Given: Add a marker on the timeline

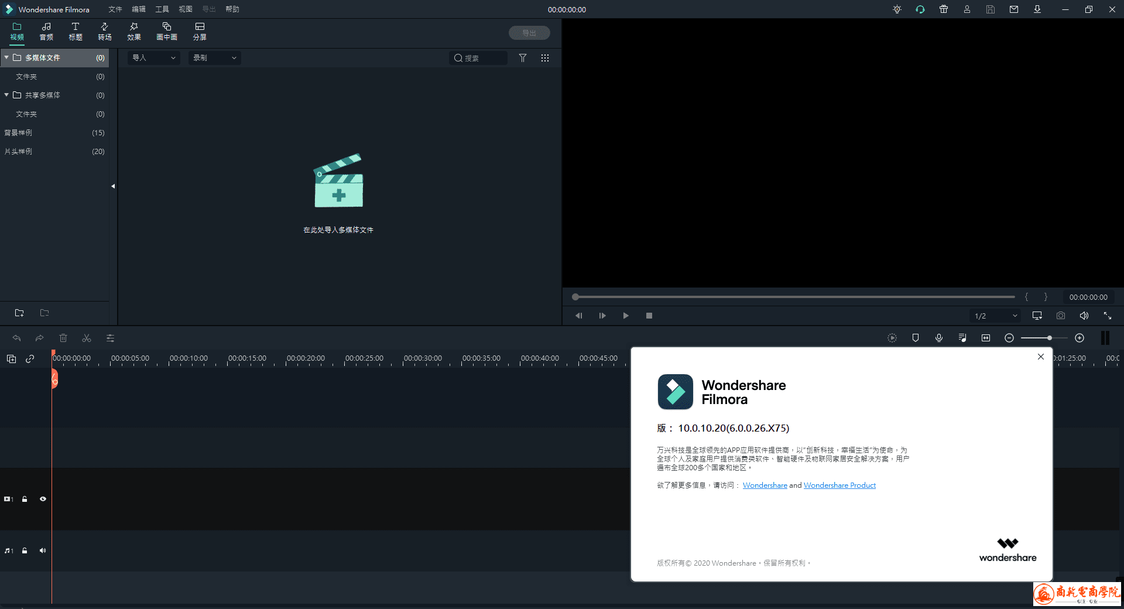Looking at the screenshot, I should [916, 338].
